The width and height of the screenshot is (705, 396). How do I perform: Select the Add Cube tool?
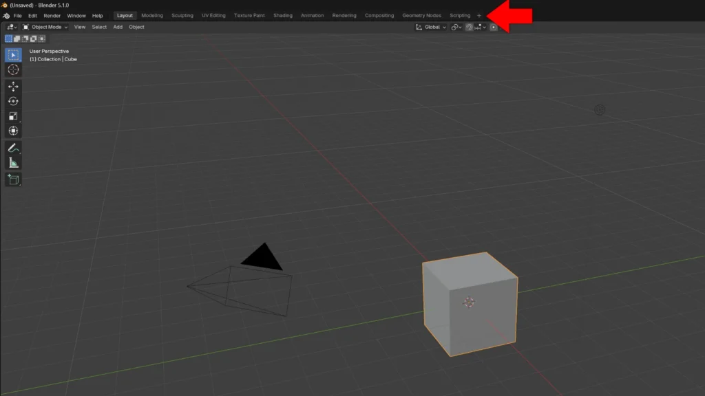13,179
